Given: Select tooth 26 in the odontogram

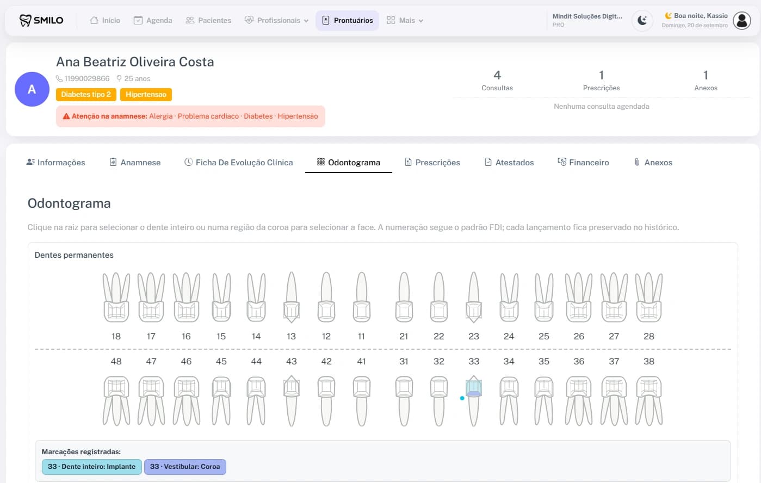Looking at the screenshot, I should pos(579,297).
